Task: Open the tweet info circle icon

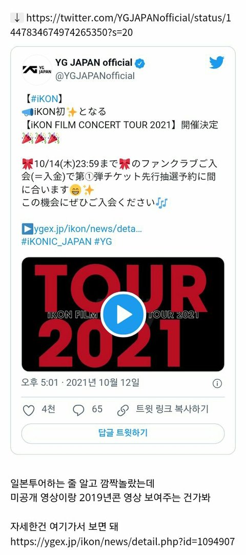Action: pyautogui.click(x=217, y=383)
